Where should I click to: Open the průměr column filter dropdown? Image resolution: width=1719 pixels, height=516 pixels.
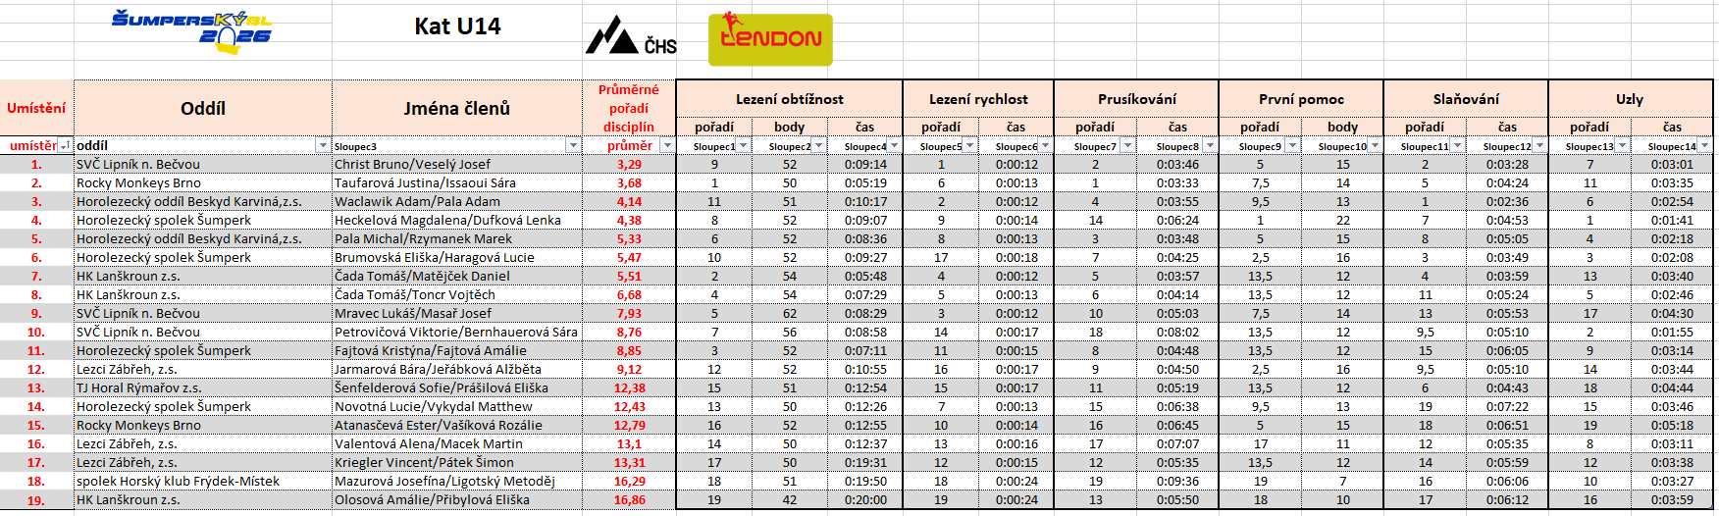(667, 146)
